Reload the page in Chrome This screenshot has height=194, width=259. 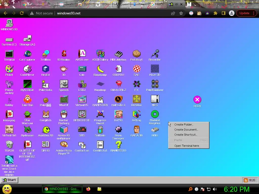pos(22,13)
